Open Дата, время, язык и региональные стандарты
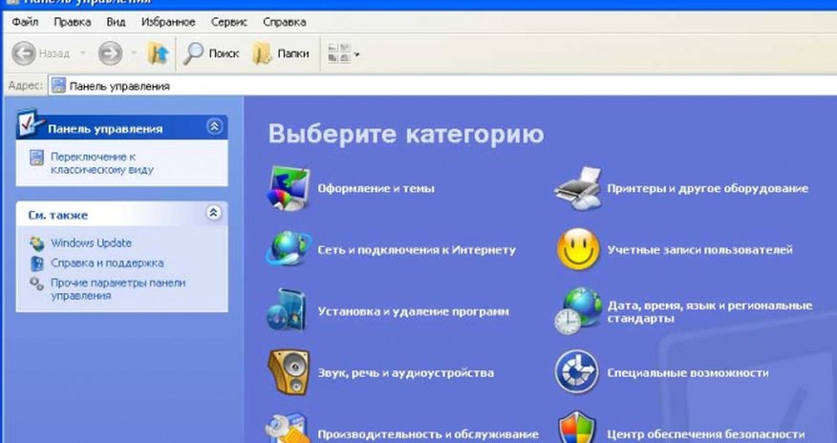The width and height of the screenshot is (837, 443). [x=709, y=312]
